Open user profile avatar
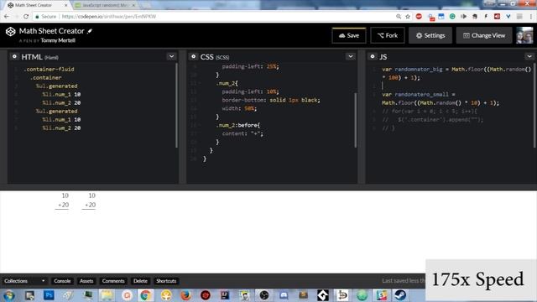 524,35
